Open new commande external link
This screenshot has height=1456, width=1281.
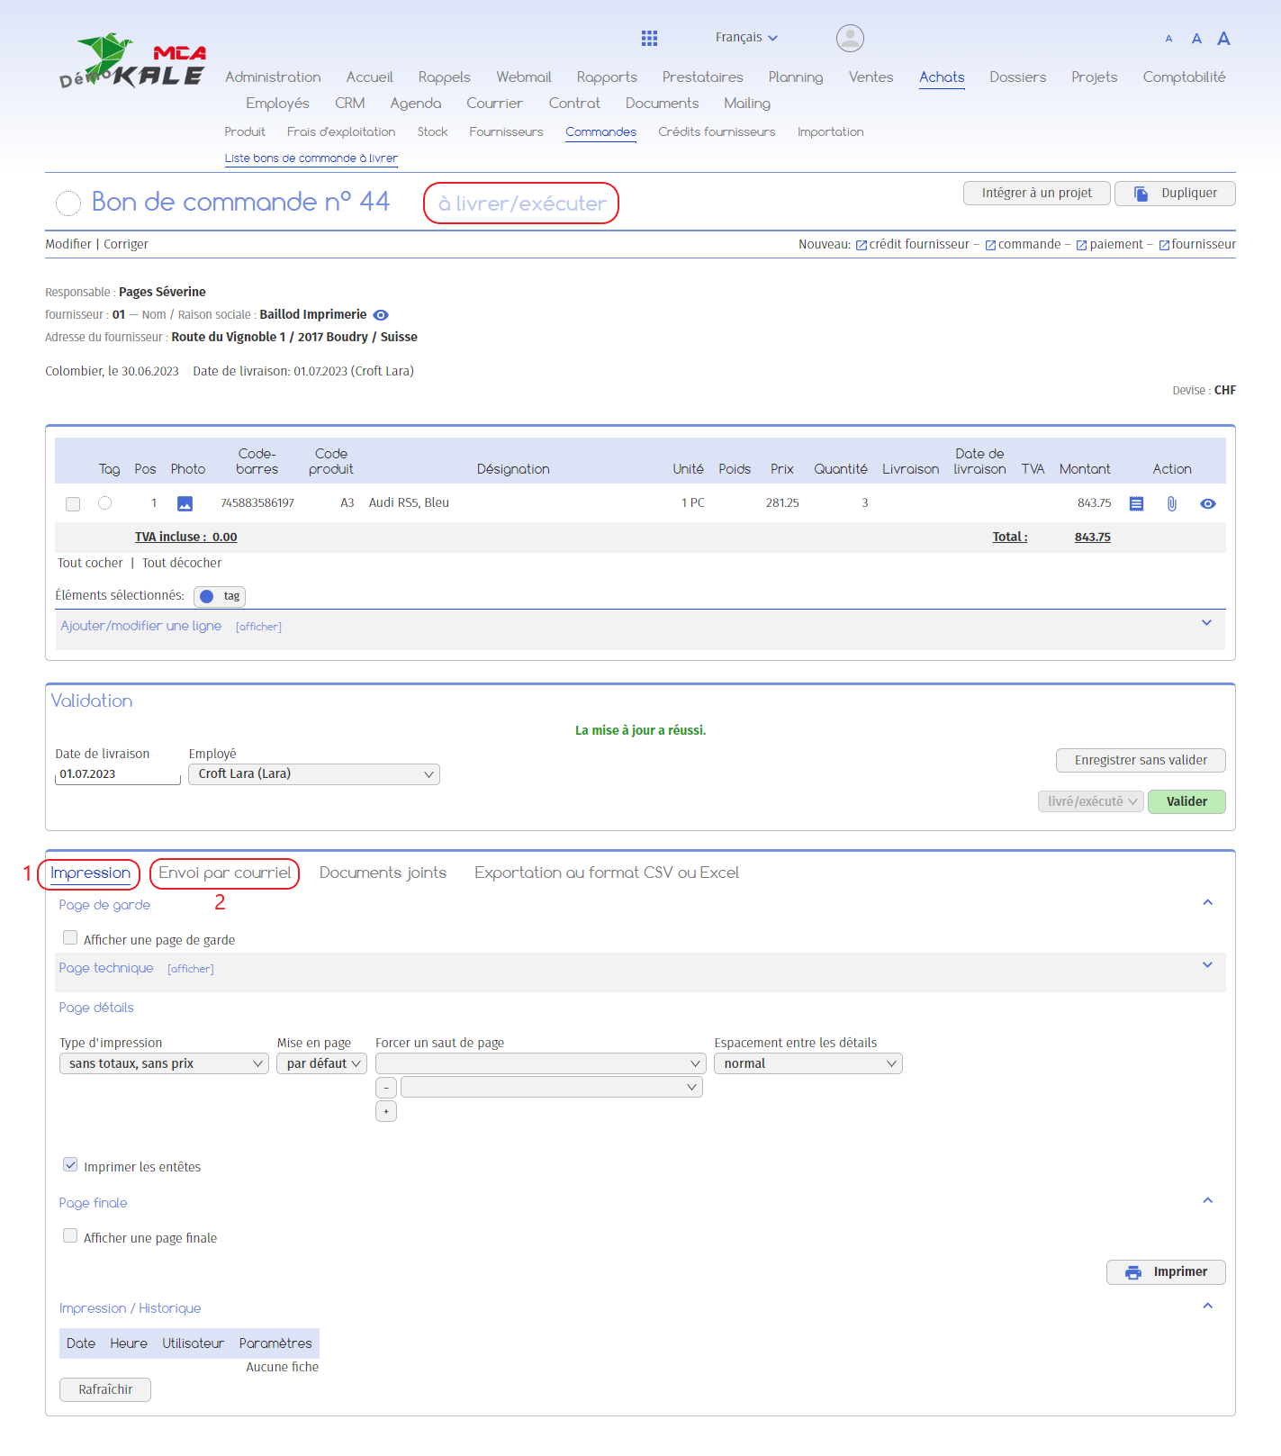(x=1024, y=244)
